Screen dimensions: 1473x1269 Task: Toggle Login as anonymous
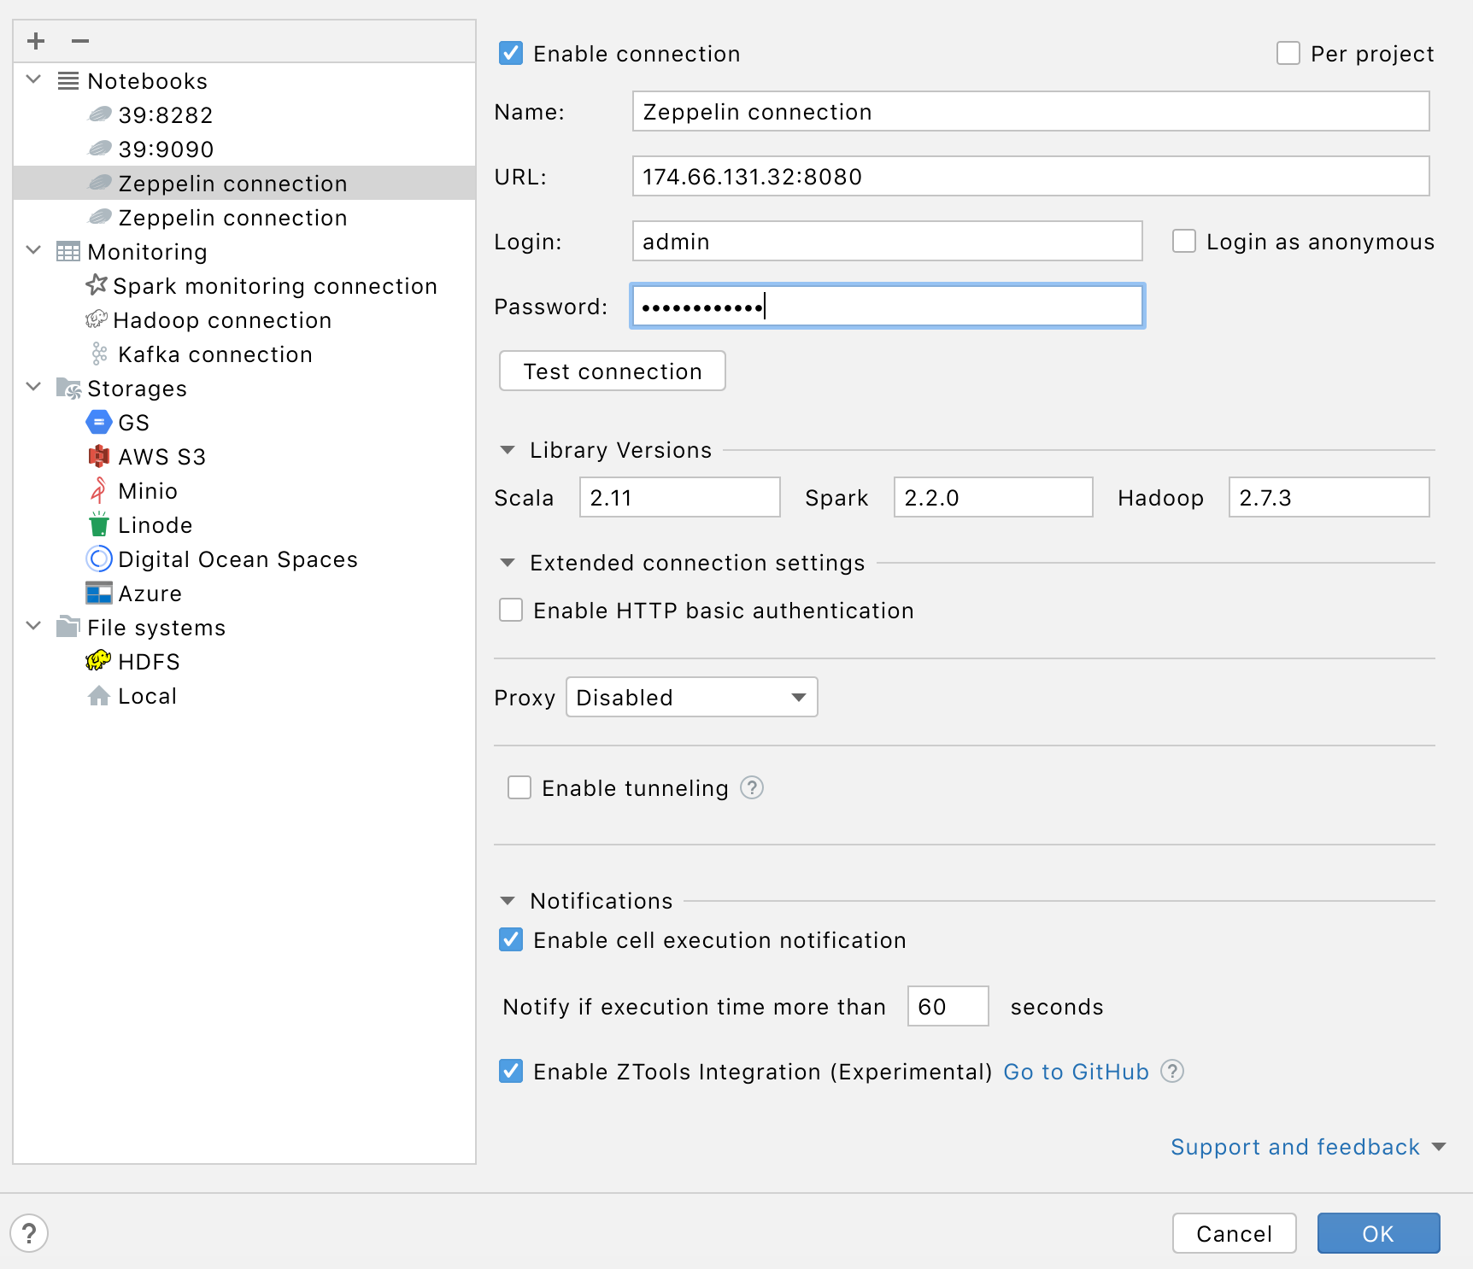[x=1183, y=241]
